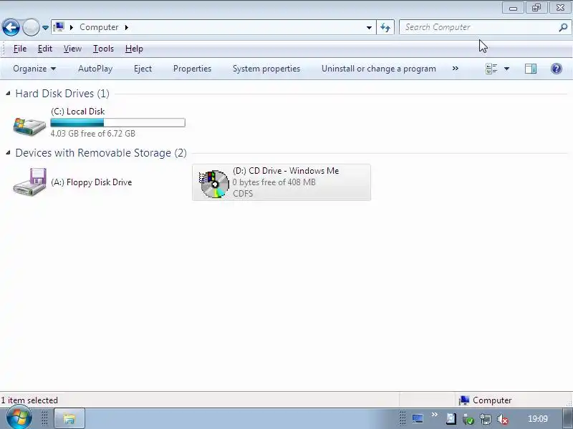Click the muted volume tray icon
The height and width of the screenshot is (429, 573).
pos(503,420)
